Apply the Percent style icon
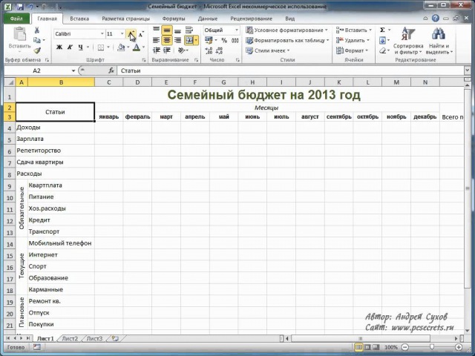The image size is (475, 356). [224, 40]
